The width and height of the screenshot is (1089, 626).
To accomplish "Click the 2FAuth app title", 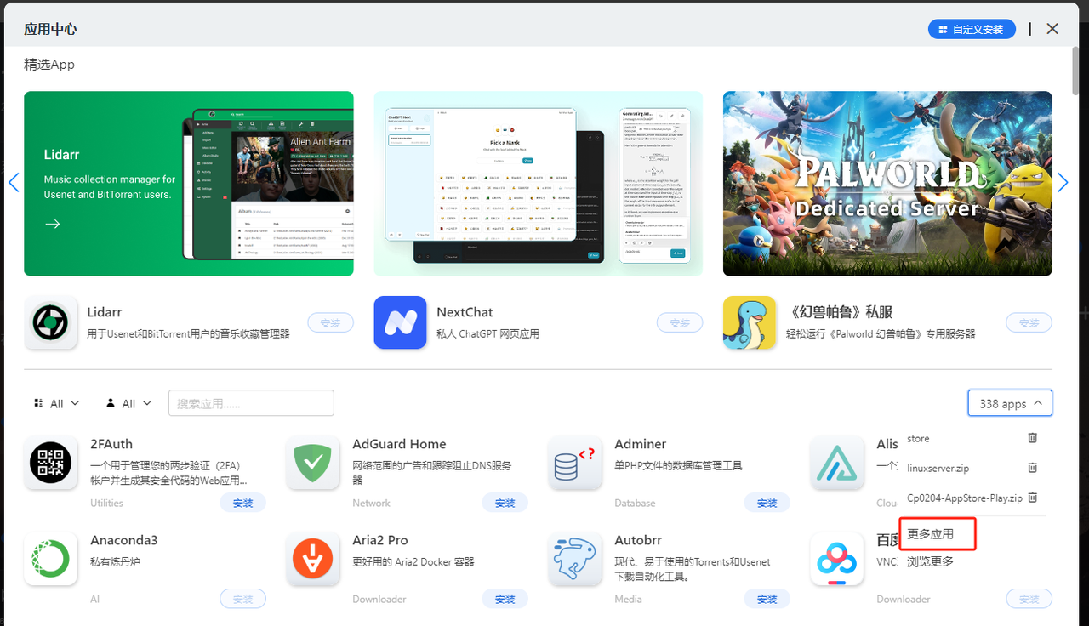I will click(x=111, y=444).
